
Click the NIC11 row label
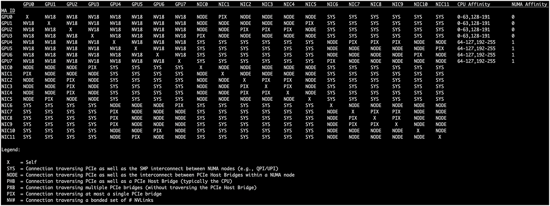8,137
